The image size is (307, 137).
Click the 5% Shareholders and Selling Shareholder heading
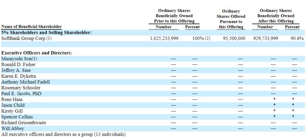tap(46, 32)
